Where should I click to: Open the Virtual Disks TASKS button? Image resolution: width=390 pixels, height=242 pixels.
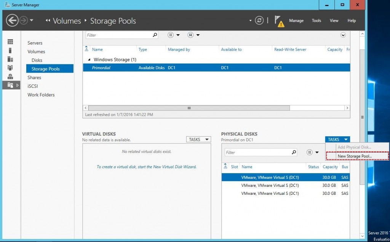(x=198, y=139)
